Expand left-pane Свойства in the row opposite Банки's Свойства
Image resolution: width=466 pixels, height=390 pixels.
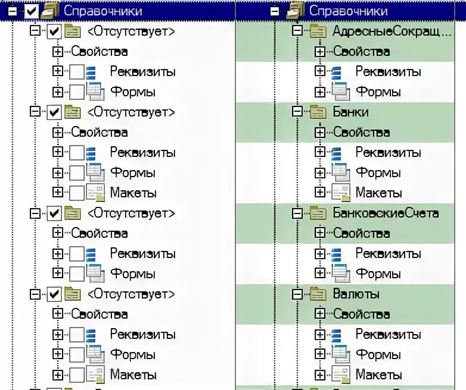point(58,132)
